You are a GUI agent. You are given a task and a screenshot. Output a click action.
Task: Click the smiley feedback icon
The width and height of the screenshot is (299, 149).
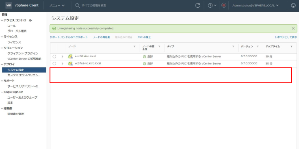[293, 6]
